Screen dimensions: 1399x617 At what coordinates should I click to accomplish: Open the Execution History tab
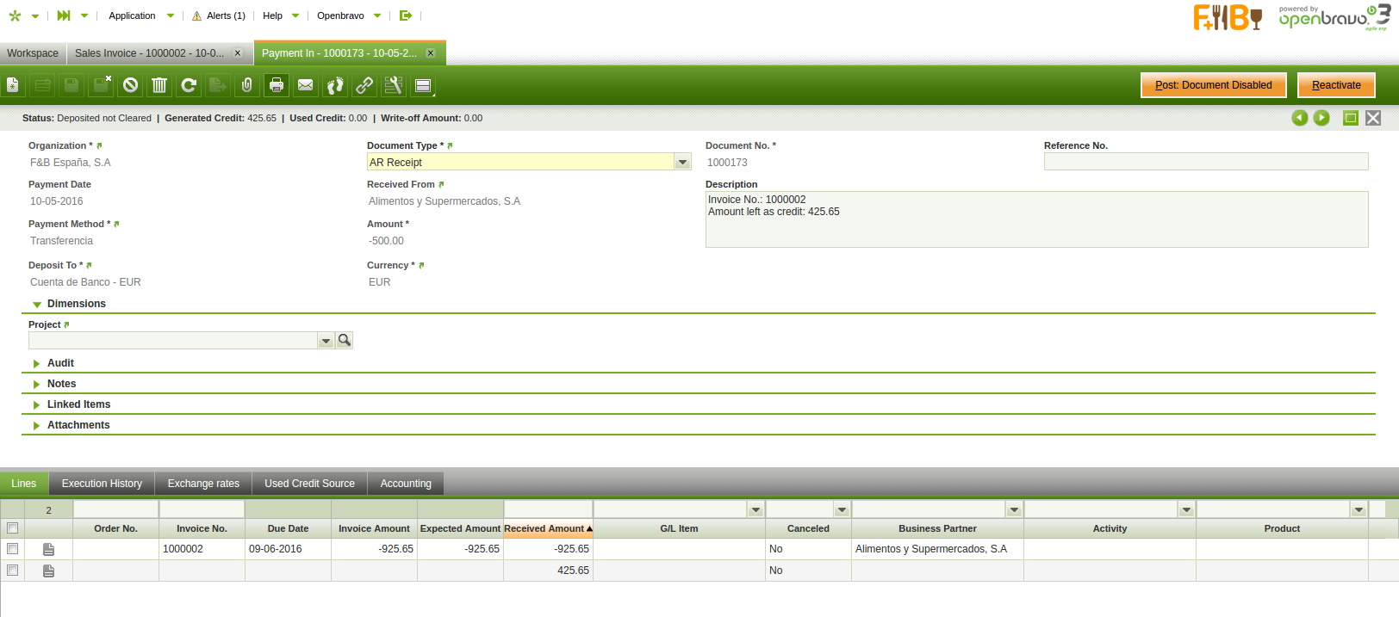tap(102, 484)
